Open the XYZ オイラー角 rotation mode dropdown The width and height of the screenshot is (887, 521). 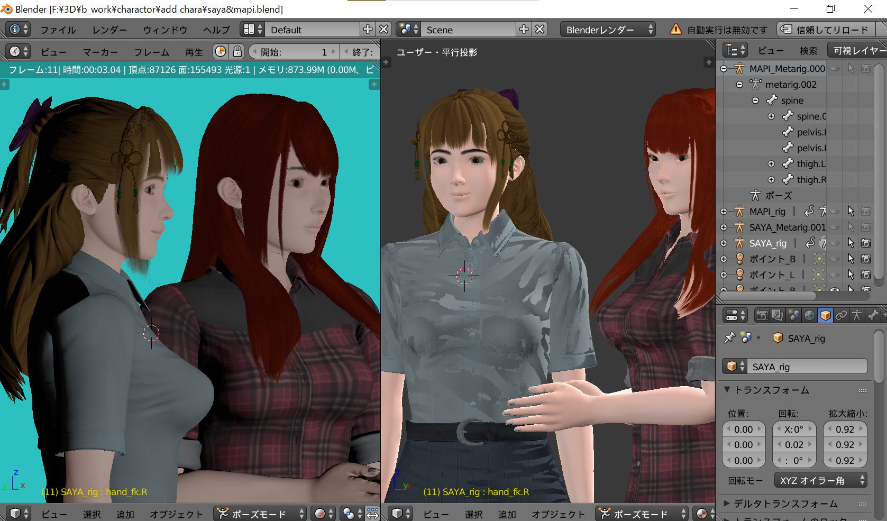(x=820, y=480)
